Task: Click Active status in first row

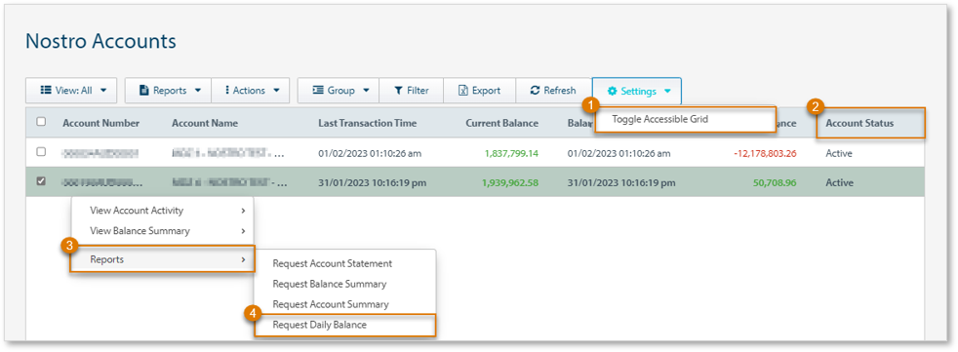Action: coord(839,153)
